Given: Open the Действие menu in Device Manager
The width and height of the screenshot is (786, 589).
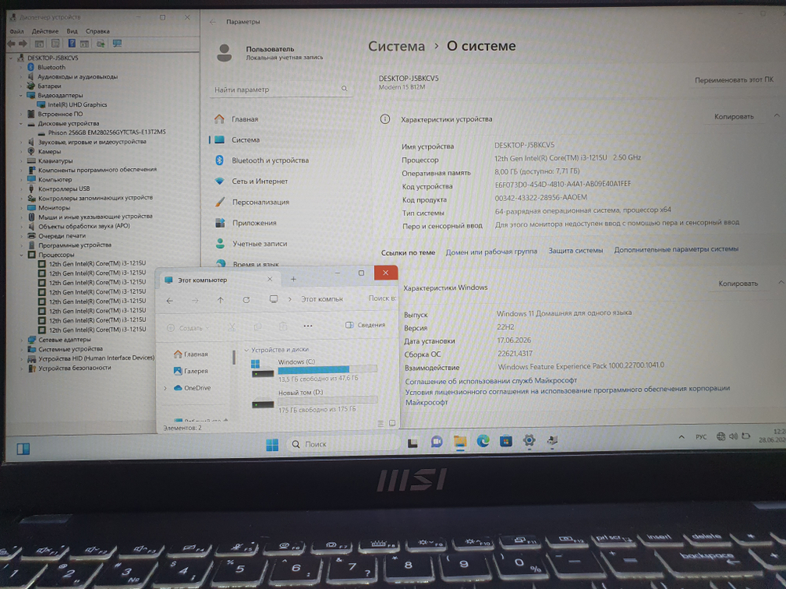Looking at the screenshot, I should pos(45,31).
